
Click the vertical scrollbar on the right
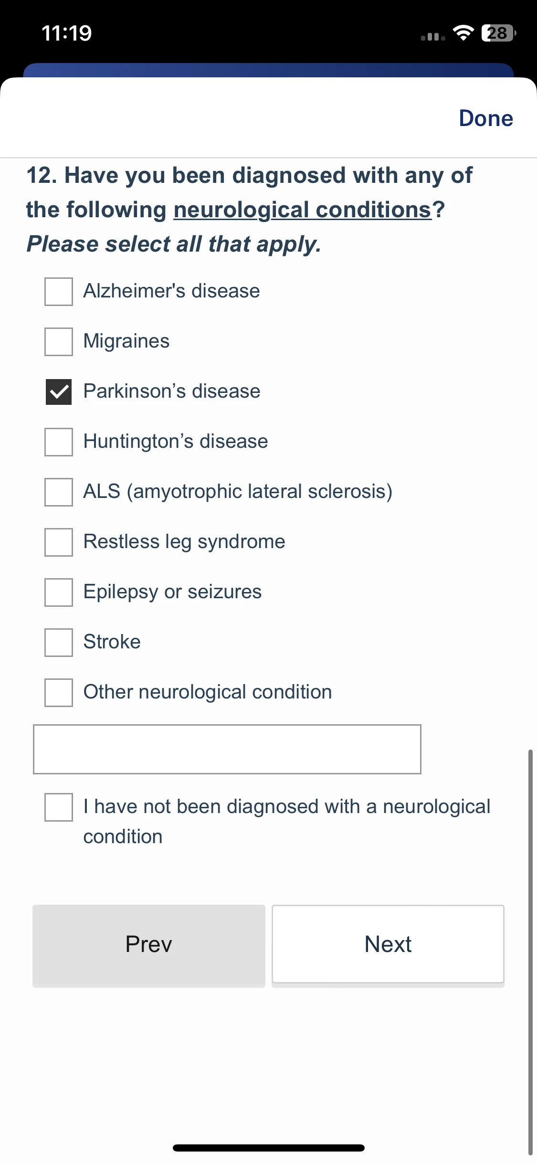pyautogui.click(x=530, y=952)
